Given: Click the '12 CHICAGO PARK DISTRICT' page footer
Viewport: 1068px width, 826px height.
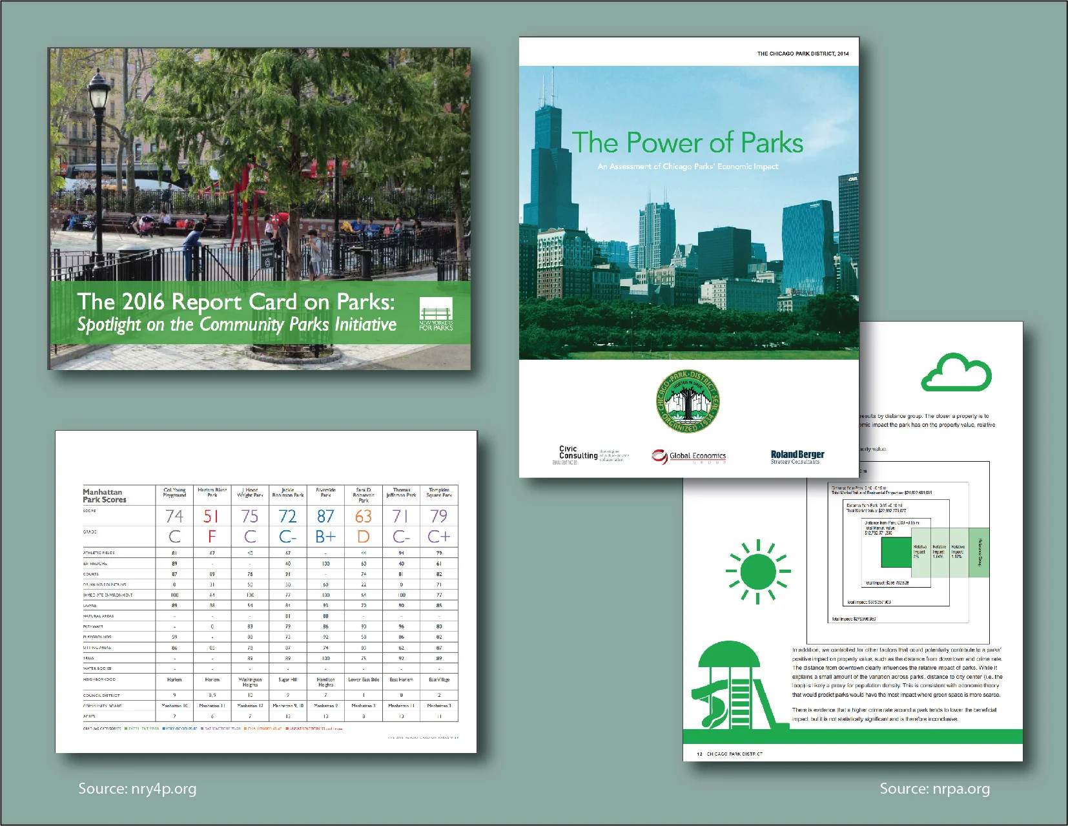Looking at the screenshot, I should [x=730, y=754].
